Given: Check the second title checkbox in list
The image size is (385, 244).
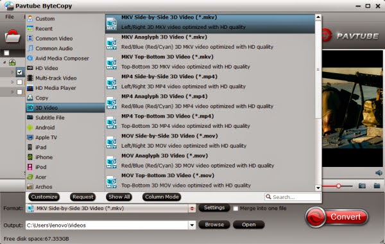Looking at the screenshot, I should [20, 82].
